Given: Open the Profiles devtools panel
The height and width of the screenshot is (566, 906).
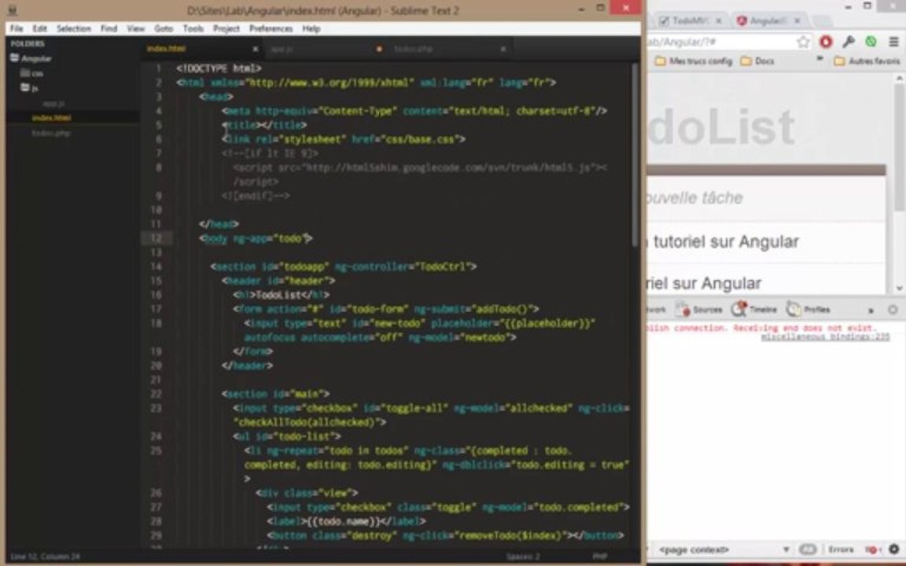Looking at the screenshot, I should coord(808,310).
